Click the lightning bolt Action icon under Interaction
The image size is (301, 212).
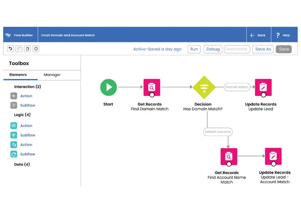pyautogui.click(x=14, y=96)
